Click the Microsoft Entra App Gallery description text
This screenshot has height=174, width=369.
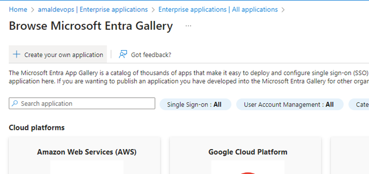click(189, 77)
